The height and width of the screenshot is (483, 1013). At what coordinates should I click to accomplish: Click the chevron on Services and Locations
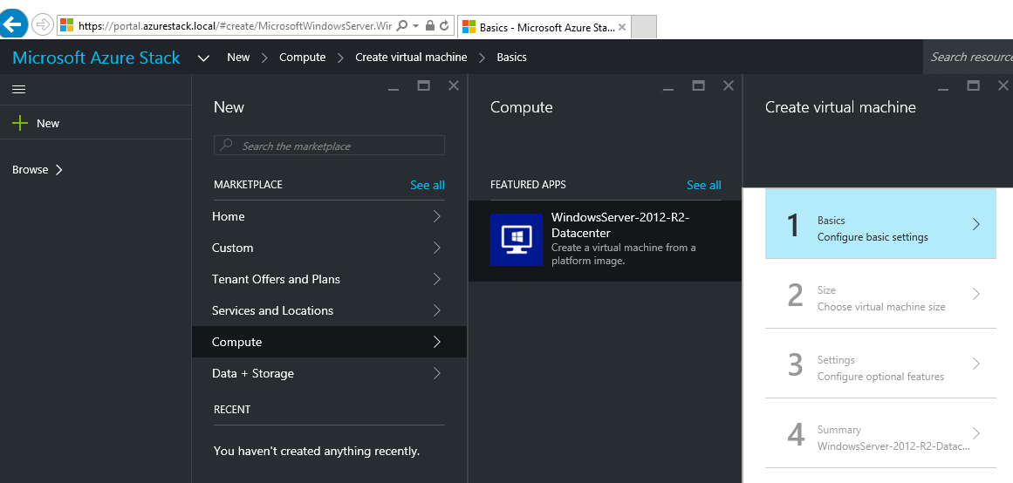click(437, 310)
